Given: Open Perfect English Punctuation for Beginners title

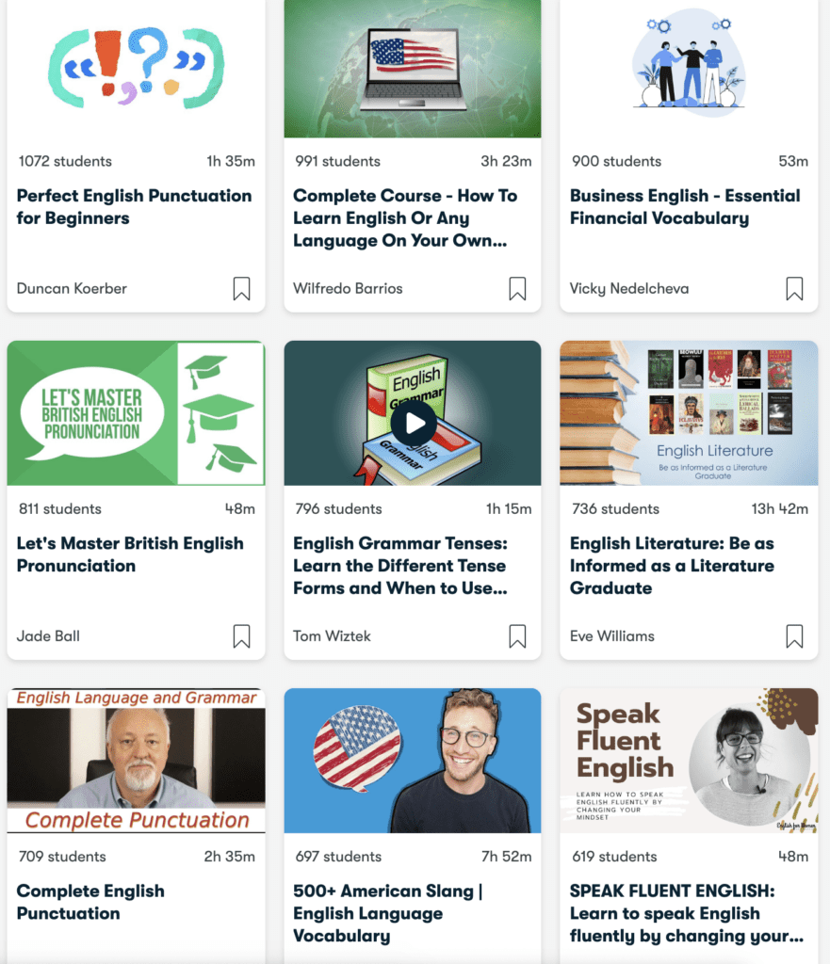Looking at the screenshot, I should [x=134, y=206].
